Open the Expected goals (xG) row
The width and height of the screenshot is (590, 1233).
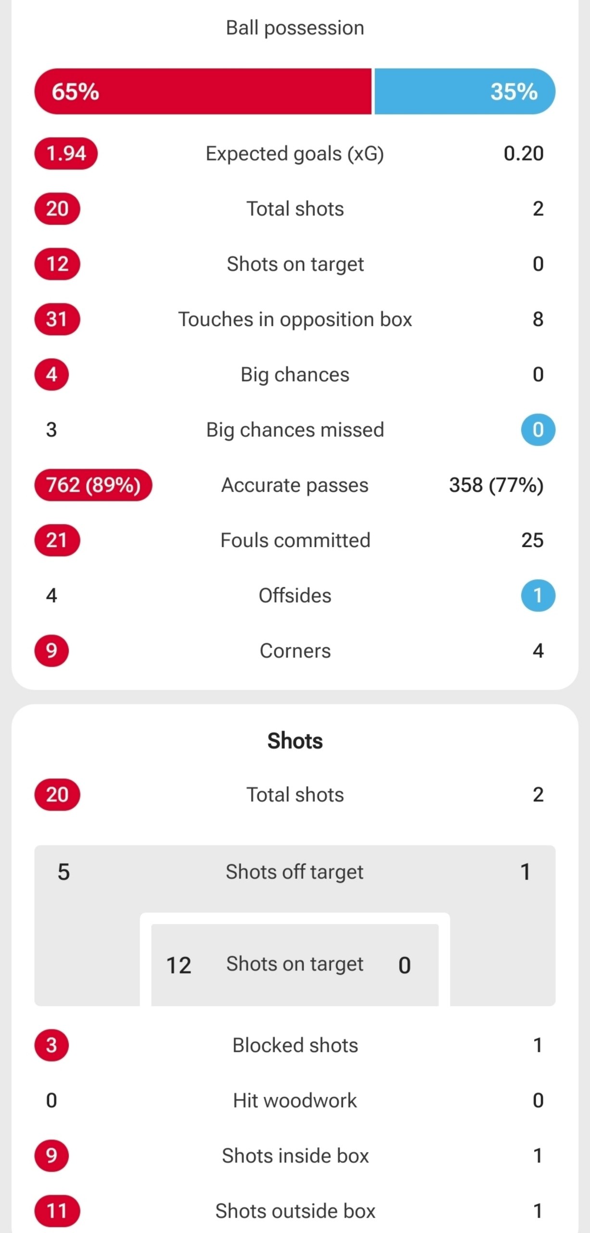(295, 154)
